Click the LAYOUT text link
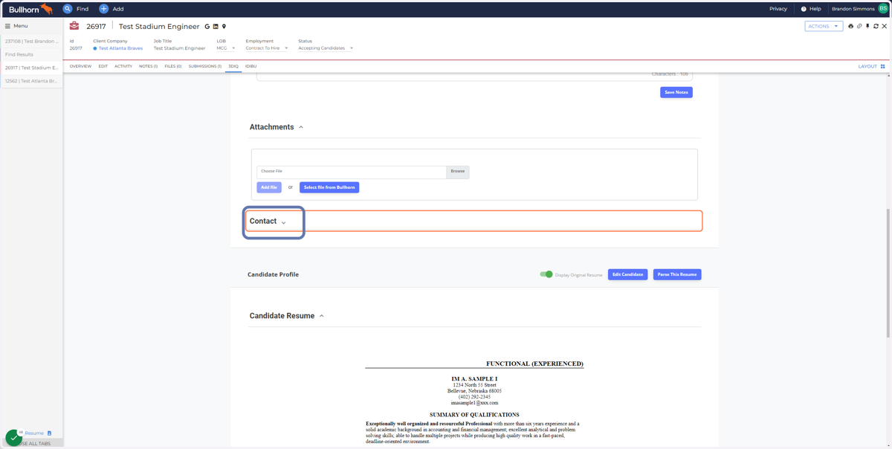The image size is (892, 449). pos(867,66)
